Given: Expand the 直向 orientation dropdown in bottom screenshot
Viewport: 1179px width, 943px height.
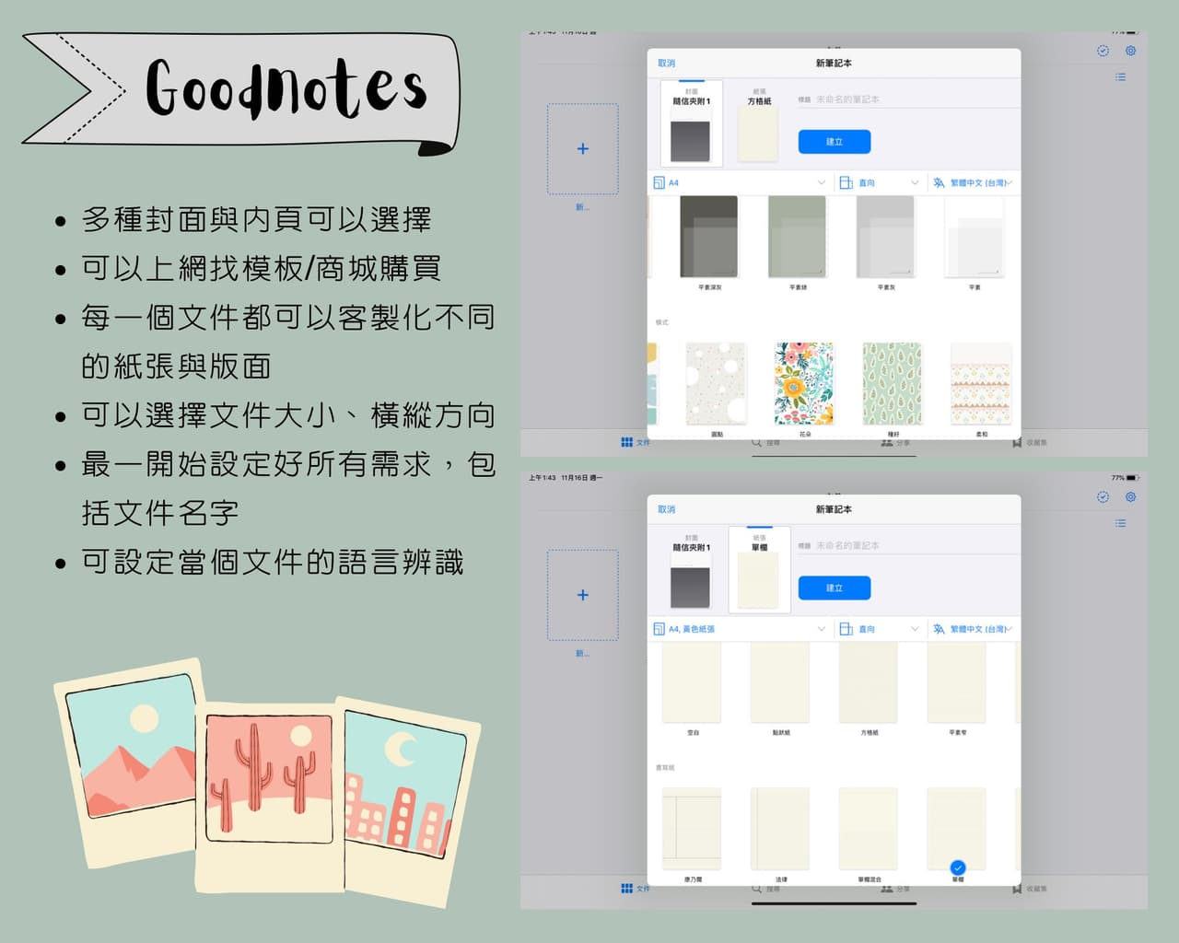Looking at the screenshot, I should tap(879, 629).
